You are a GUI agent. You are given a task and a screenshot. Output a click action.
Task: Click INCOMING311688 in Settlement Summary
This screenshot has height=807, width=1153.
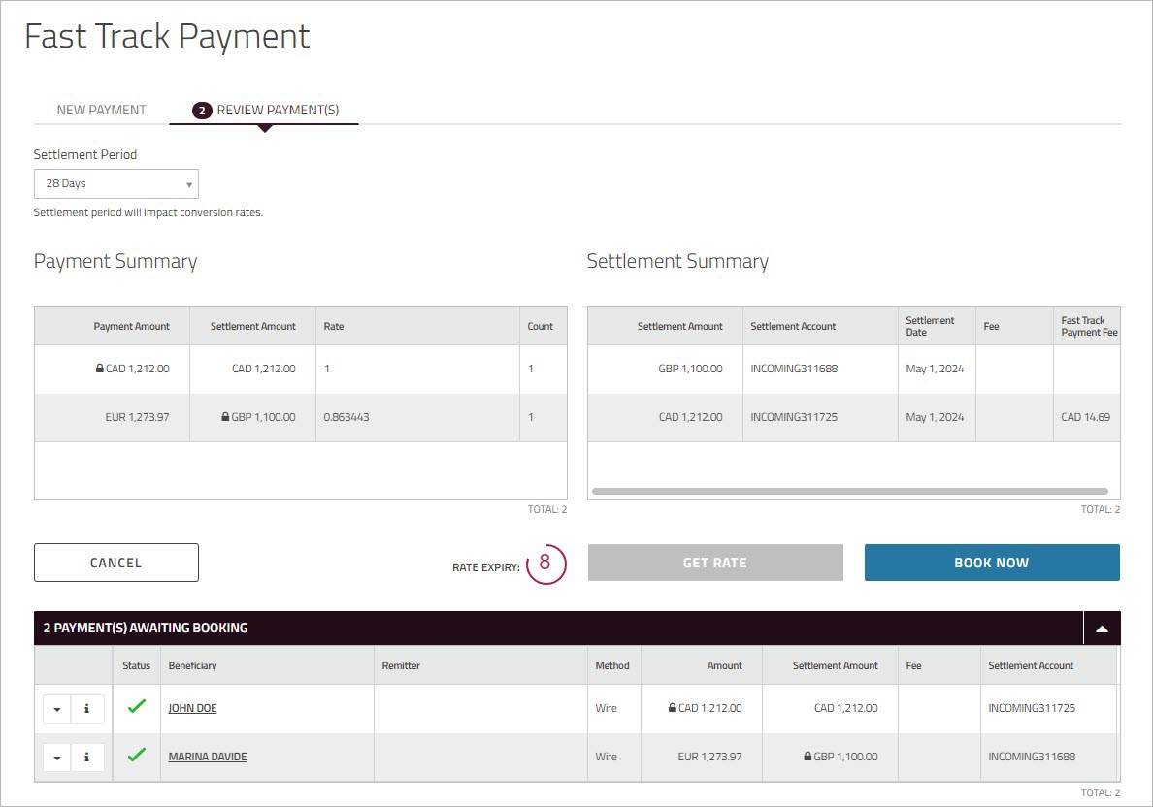tap(794, 369)
